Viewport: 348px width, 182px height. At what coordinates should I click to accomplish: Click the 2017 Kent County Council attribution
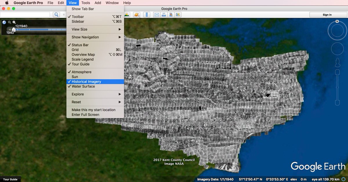[174, 160]
